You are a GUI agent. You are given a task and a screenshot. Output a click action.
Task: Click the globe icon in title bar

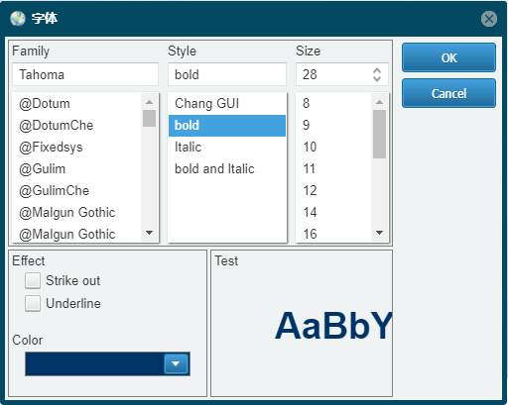pyautogui.click(x=18, y=19)
